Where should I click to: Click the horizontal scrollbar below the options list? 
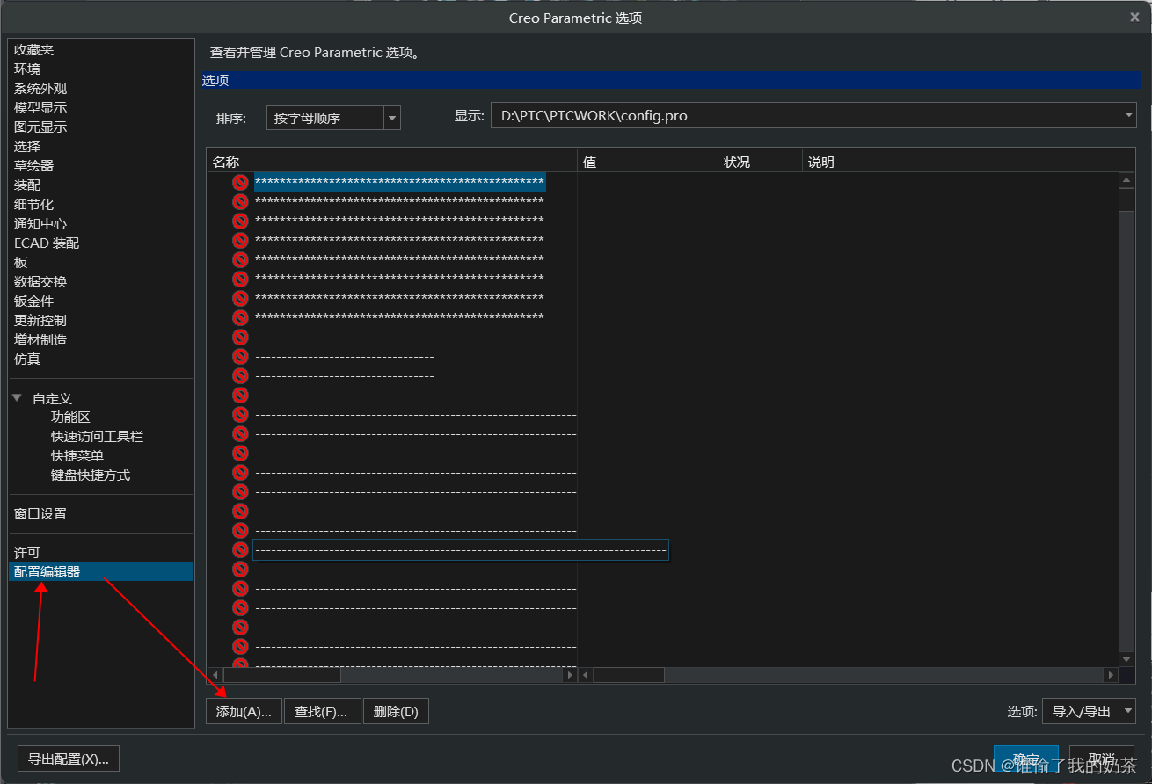(x=281, y=674)
